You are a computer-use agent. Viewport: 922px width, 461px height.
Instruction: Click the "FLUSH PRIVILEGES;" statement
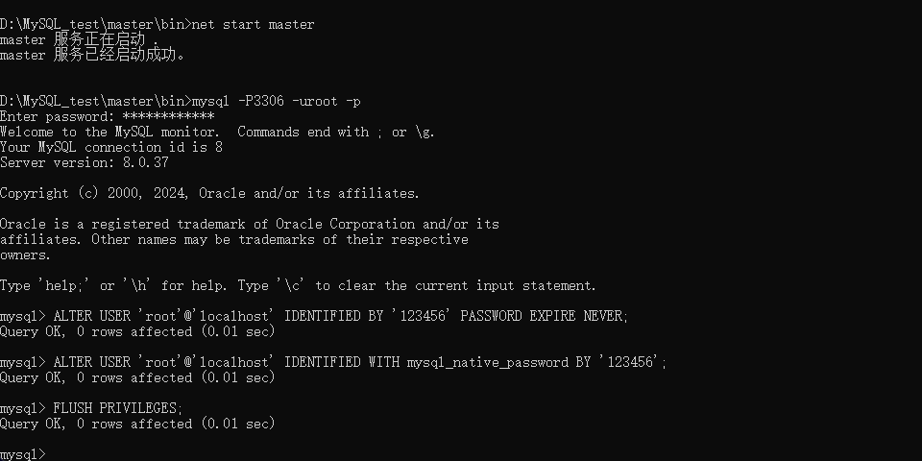[117, 408]
